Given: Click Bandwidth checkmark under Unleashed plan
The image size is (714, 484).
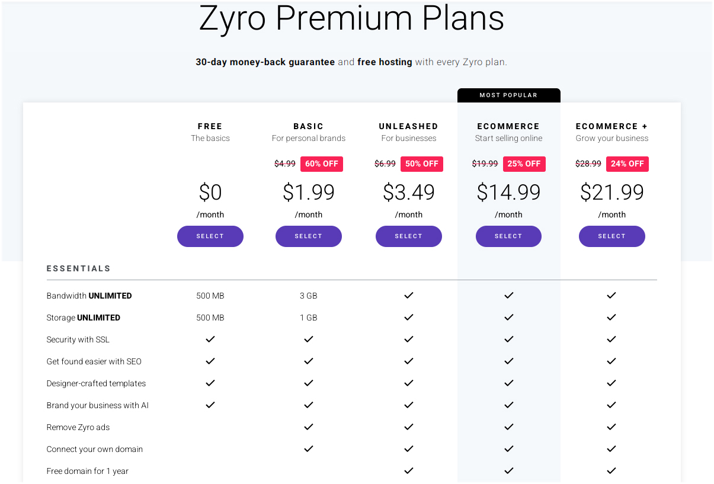Looking at the screenshot, I should tap(408, 295).
